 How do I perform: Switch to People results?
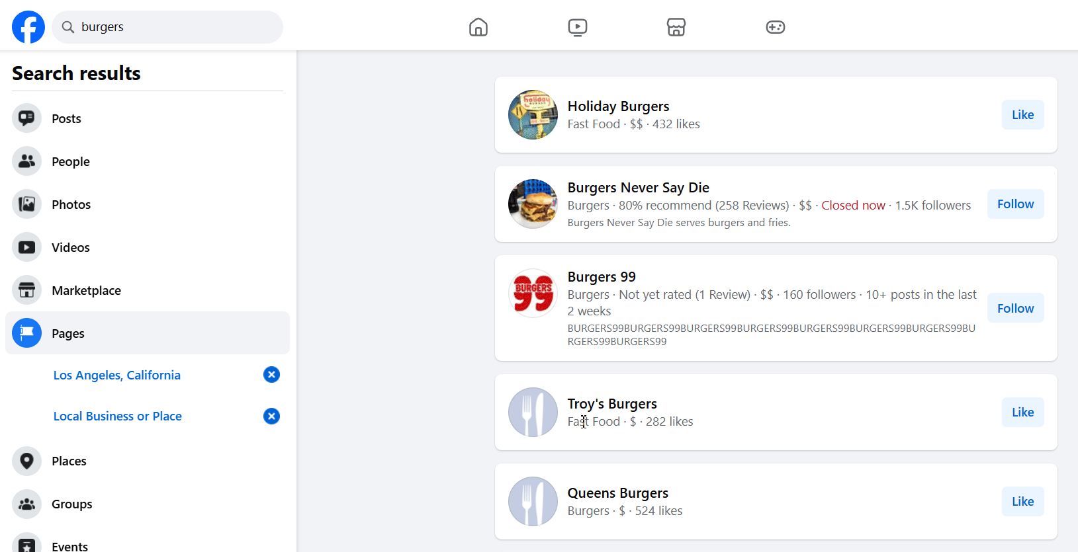coord(148,161)
